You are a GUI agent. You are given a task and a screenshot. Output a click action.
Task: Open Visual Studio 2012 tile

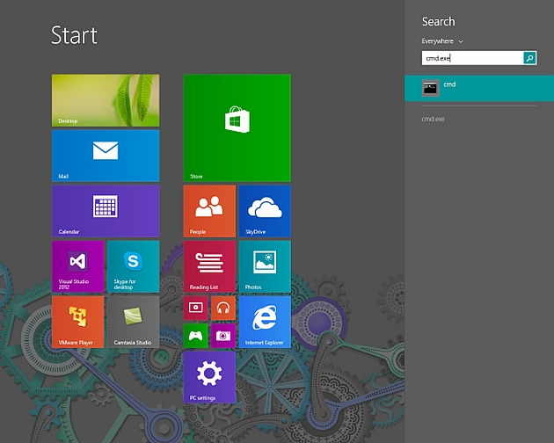[x=78, y=266]
